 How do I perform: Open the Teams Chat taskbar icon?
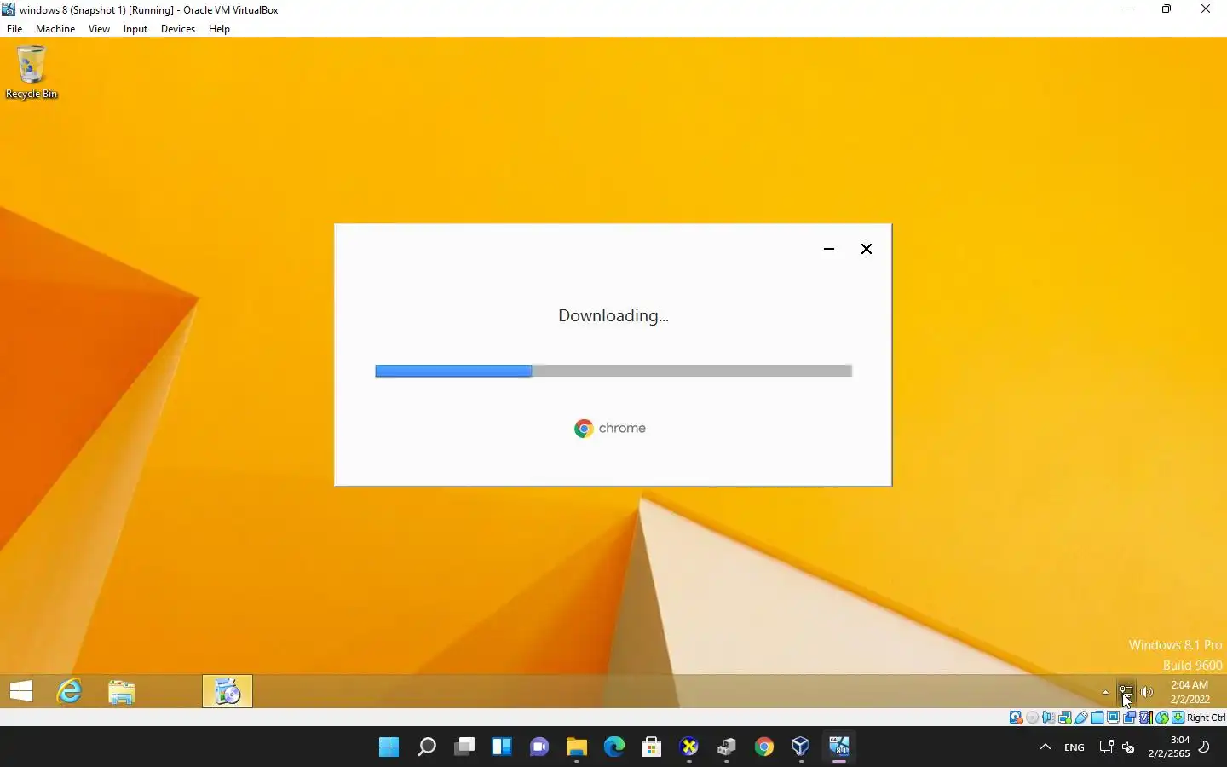(x=539, y=747)
